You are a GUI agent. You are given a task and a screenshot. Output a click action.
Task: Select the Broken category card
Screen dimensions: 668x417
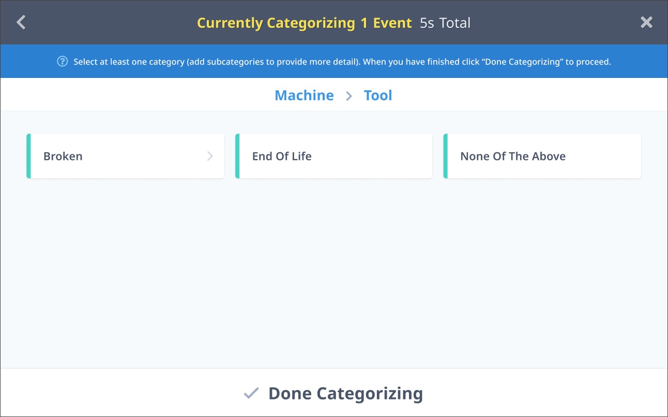(x=125, y=156)
